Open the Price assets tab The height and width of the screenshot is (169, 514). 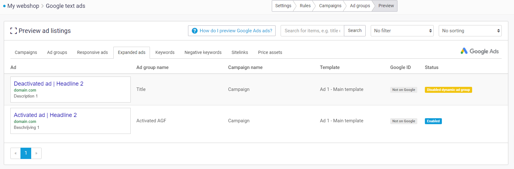[270, 52]
